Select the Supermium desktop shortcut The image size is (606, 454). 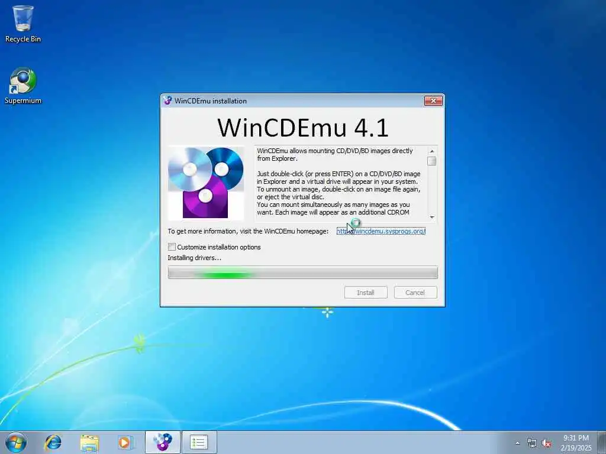click(x=23, y=86)
